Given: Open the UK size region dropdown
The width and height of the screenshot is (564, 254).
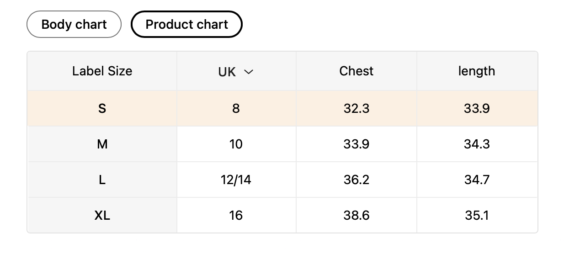Looking at the screenshot, I should coord(235,71).
